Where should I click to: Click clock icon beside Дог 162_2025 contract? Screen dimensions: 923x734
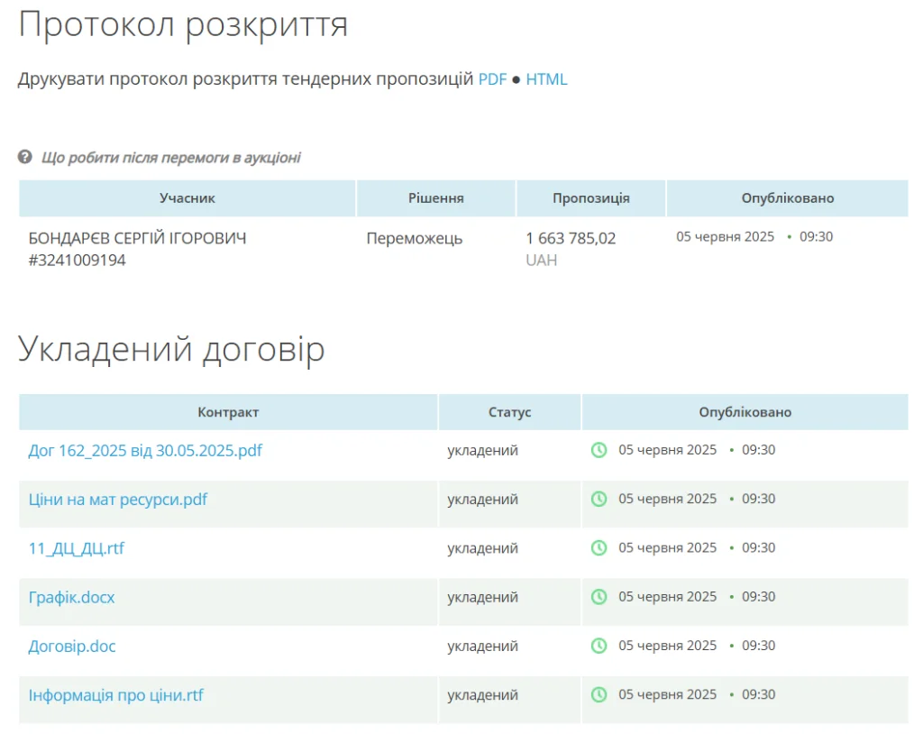coord(599,450)
